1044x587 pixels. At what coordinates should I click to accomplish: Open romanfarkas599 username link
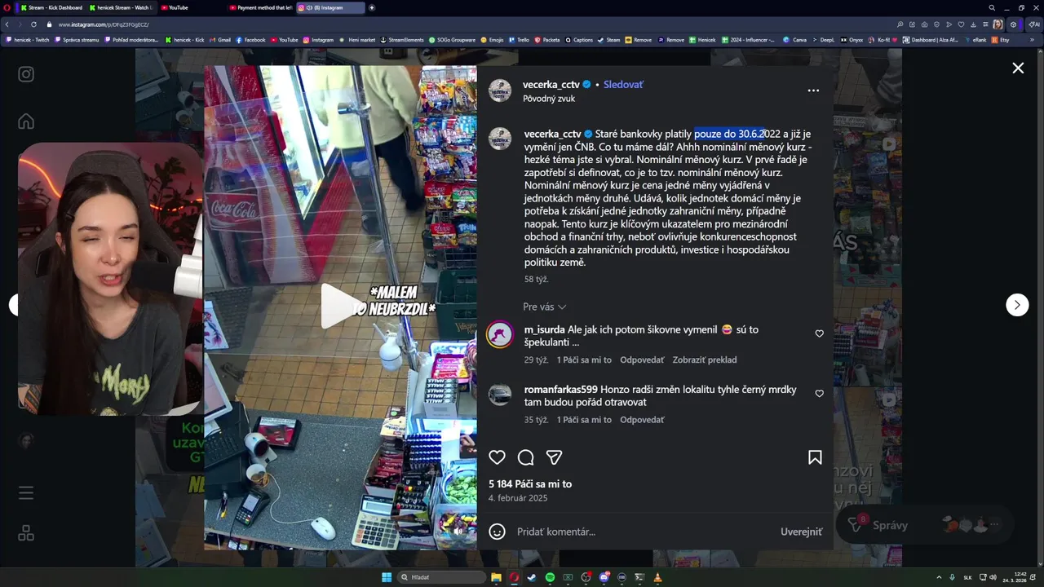[x=561, y=390]
